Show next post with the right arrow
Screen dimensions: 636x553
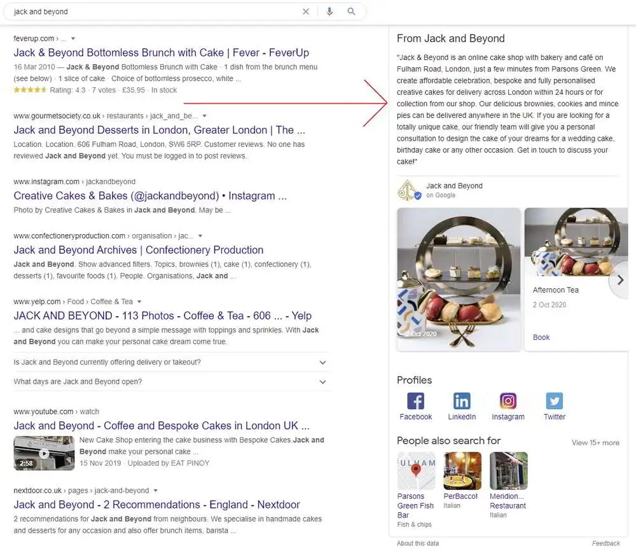tap(619, 280)
